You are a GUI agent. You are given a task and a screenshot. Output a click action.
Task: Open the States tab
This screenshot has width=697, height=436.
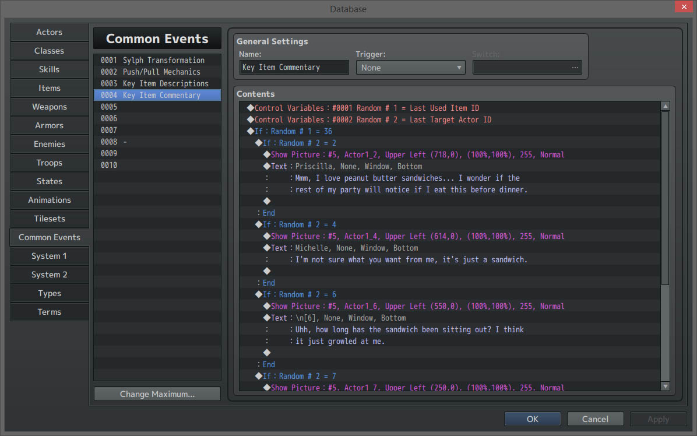50,181
